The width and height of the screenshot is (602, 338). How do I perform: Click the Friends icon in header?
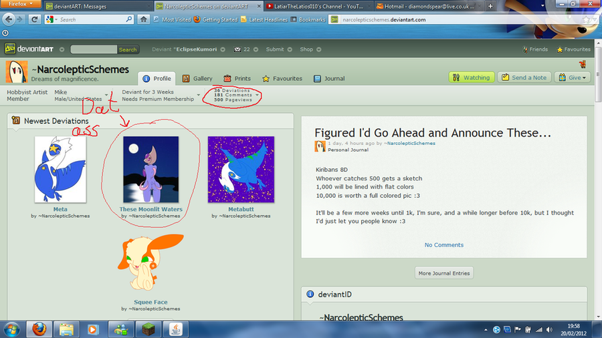[x=525, y=49]
